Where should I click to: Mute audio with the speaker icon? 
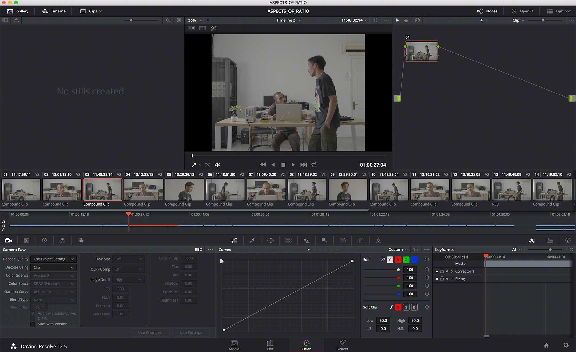pyautogui.click(x=217, y=165)
